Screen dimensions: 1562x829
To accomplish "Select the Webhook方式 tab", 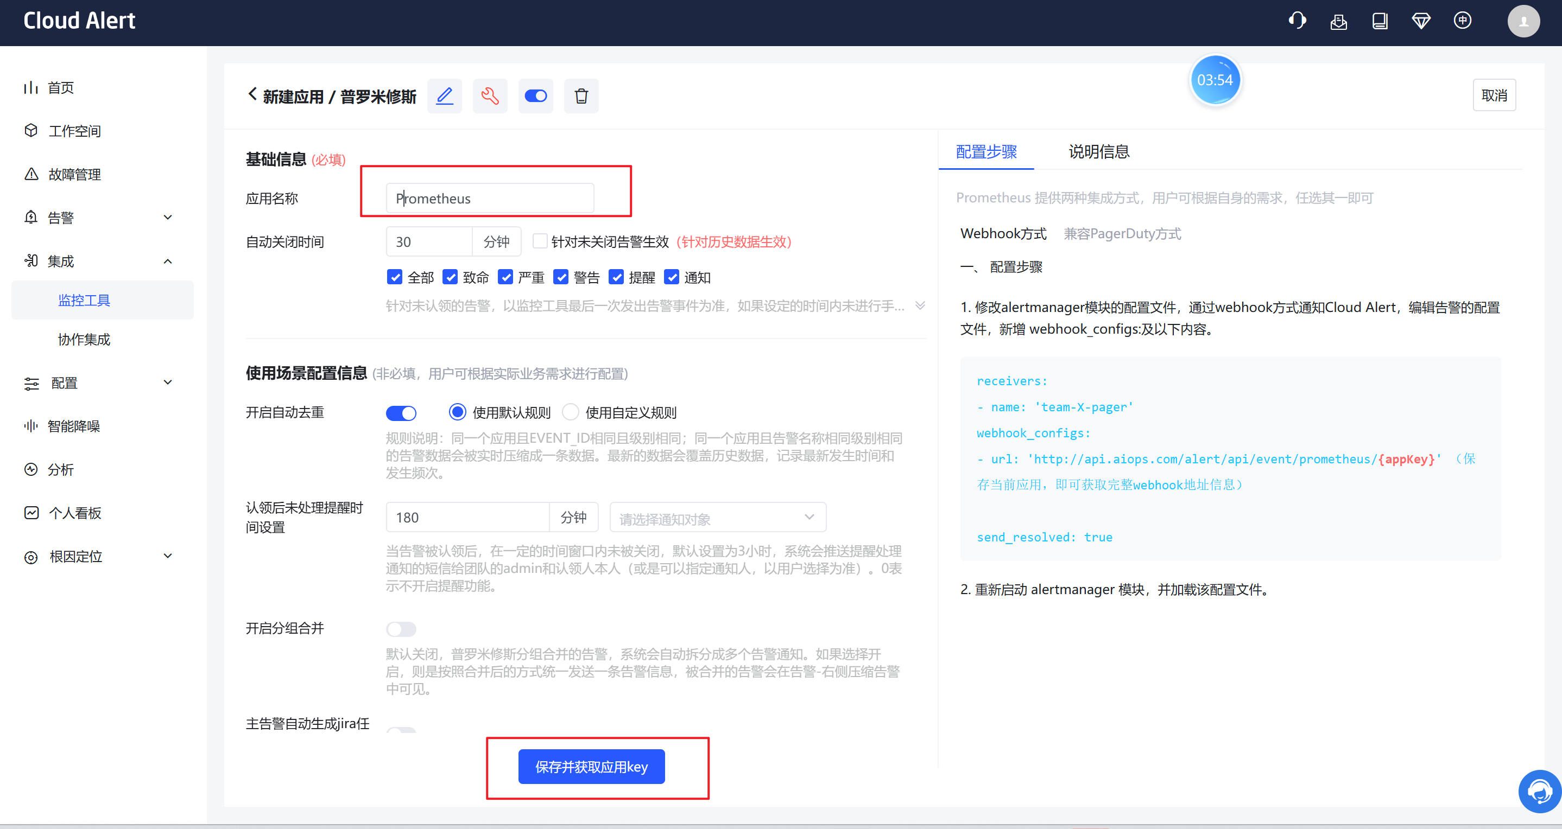I will tap(1003, 234).
